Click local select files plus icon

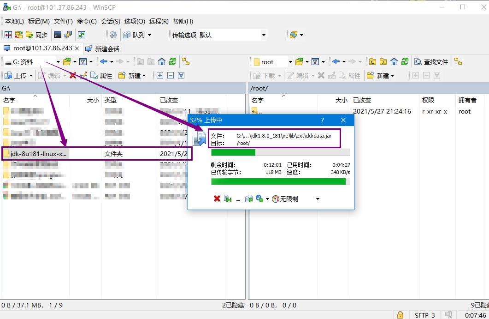(160, 75)
